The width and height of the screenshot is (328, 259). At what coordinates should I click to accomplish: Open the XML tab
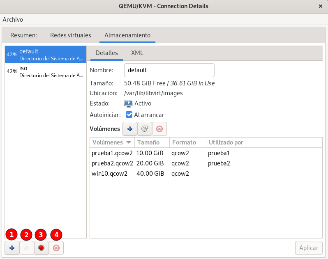[137, 53]
